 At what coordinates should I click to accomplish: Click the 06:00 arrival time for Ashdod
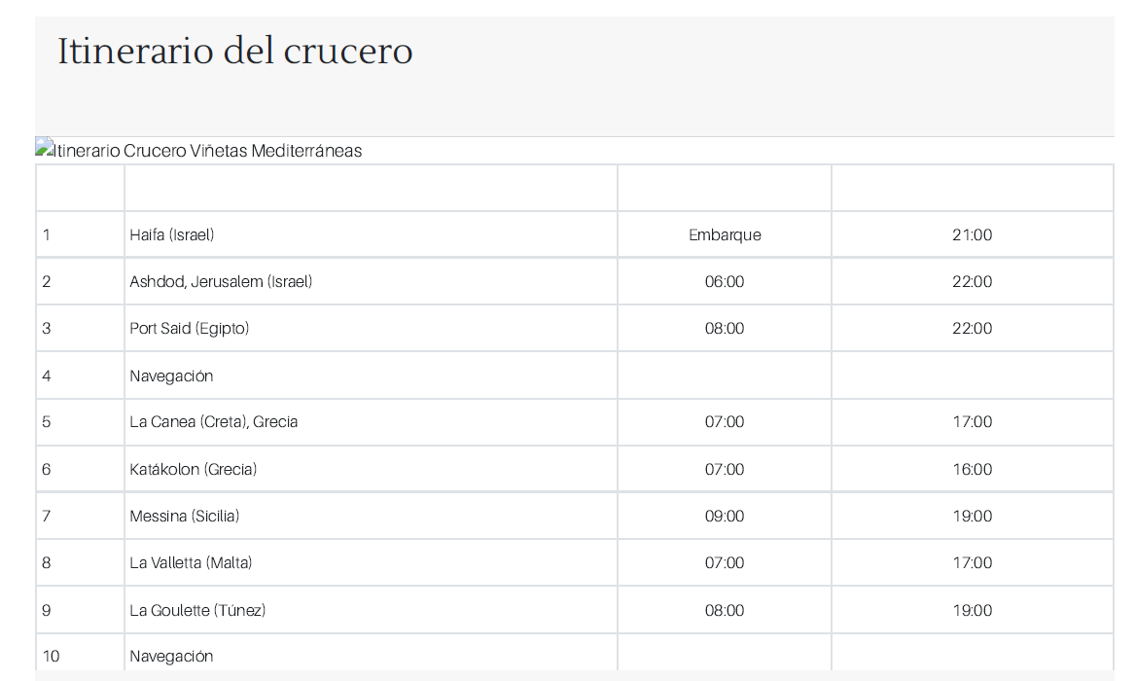[725, 281]
